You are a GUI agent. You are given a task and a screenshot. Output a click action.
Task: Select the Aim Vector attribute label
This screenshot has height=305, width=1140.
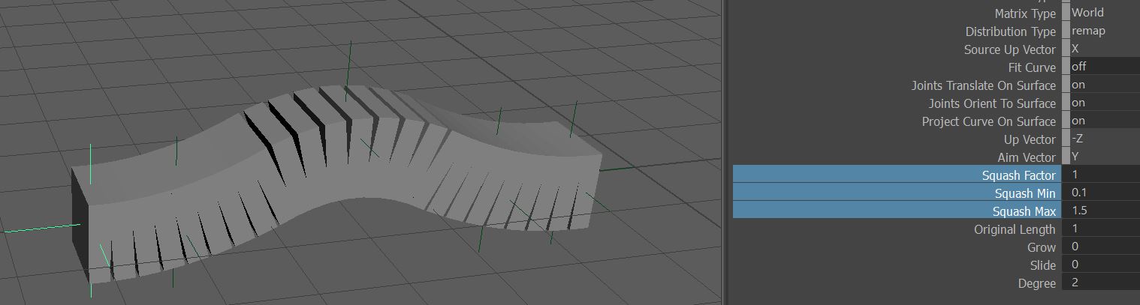click(x=1027, y=157)
